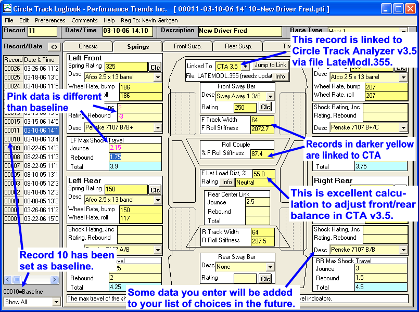Screen dimensions: 419x312
Task: Open the Preferences menu
Action: (50, 20)
